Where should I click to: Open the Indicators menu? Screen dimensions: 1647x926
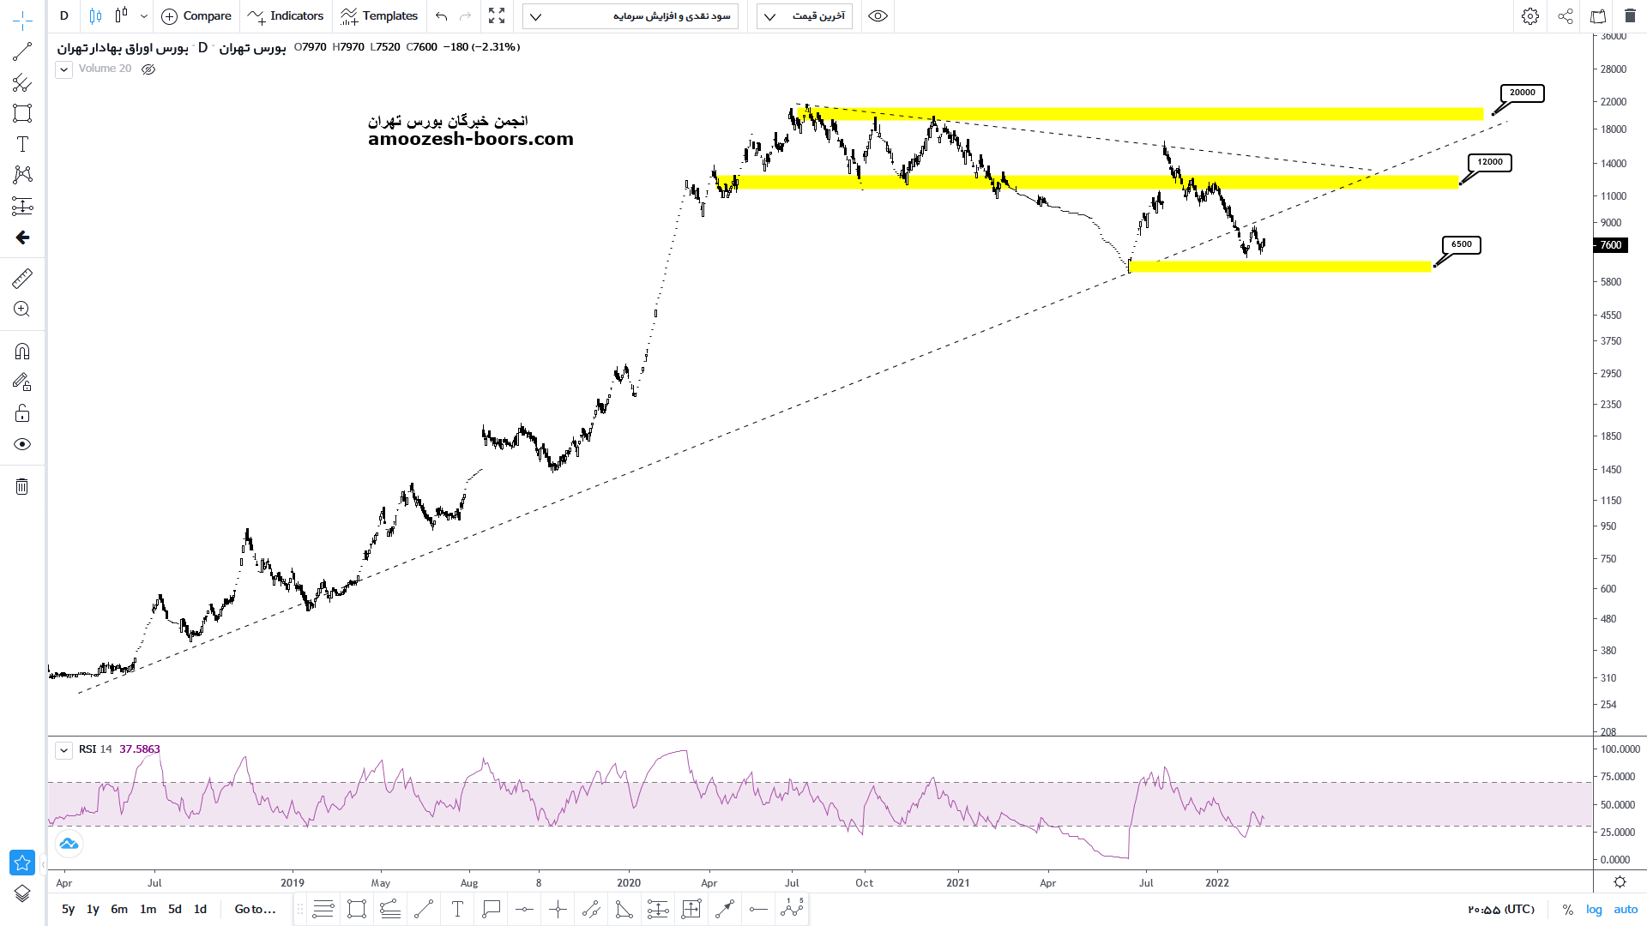pyautogui.click(x=286, y=16)
